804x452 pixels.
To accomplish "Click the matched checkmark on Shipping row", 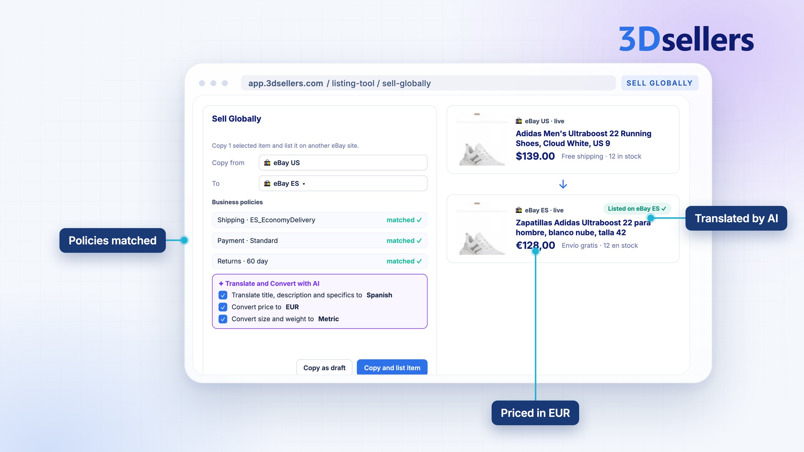I will point(419,220).
